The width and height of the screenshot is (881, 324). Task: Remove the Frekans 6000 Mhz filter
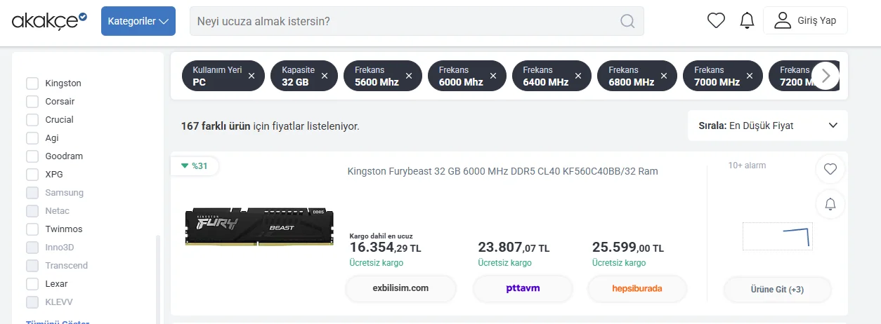point(493,76)
